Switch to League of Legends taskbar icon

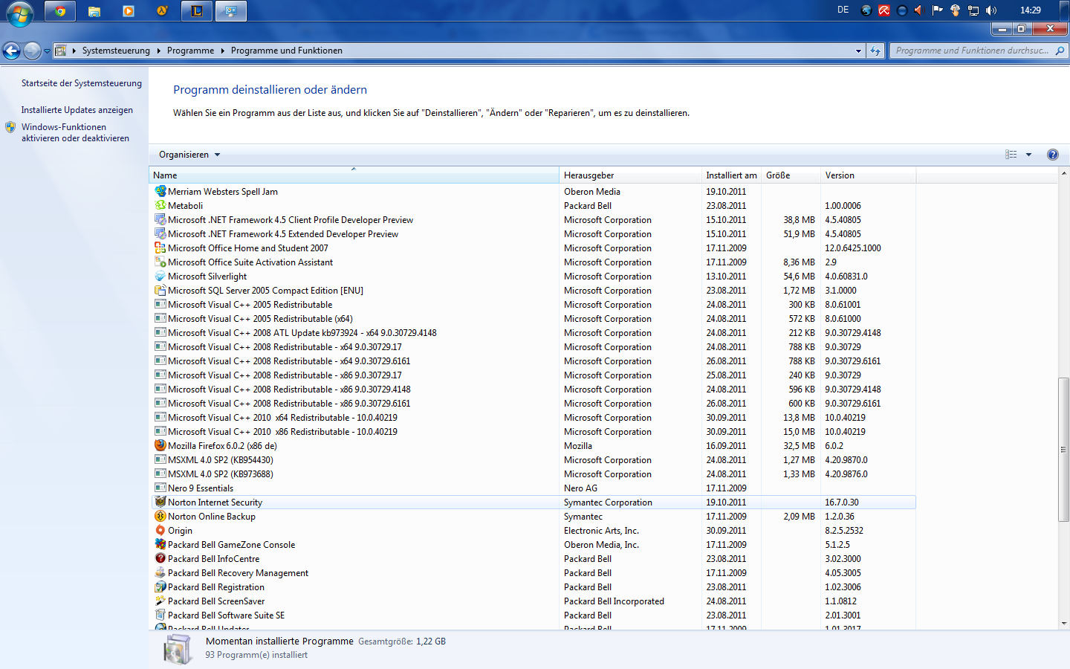point(197,11)
